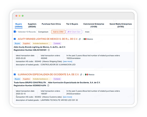Click the green maximize window dot

pyautogui.click(x=23, y=16)
